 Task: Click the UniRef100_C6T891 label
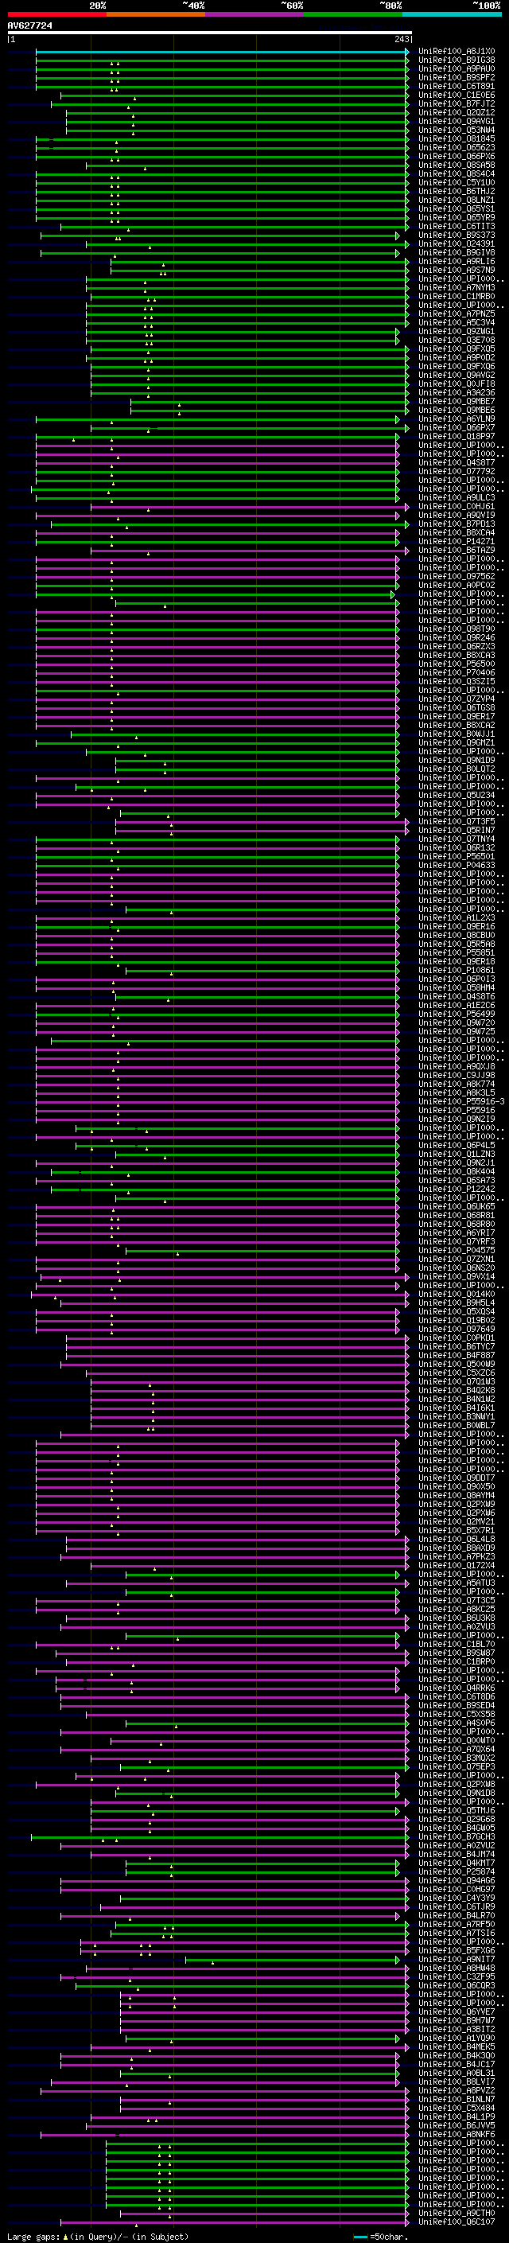pos(457,86)
